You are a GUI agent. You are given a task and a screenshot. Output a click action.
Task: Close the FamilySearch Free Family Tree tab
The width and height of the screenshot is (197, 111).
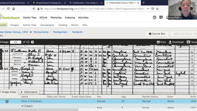101,3
